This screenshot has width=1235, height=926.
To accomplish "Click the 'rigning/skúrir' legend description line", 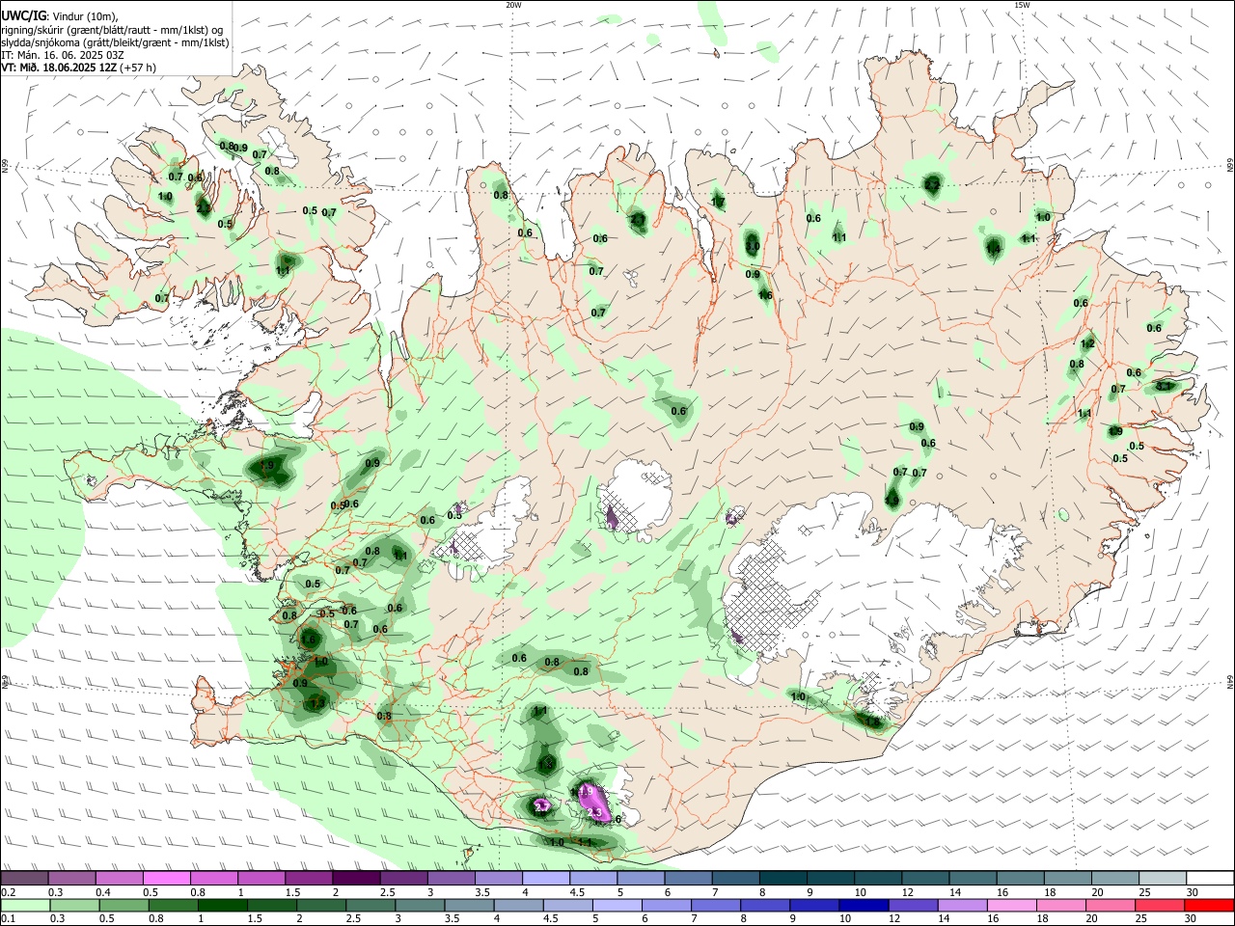I will pos(112,30).
